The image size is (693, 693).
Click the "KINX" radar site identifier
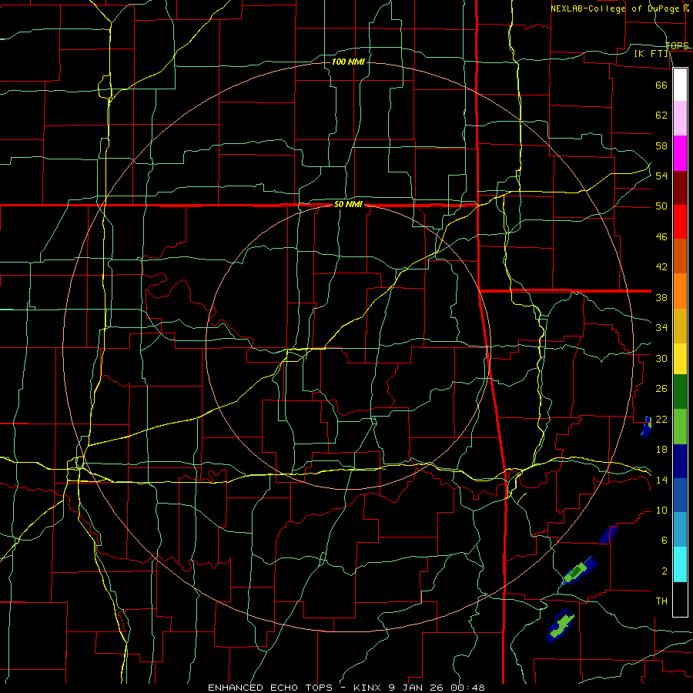369,688
